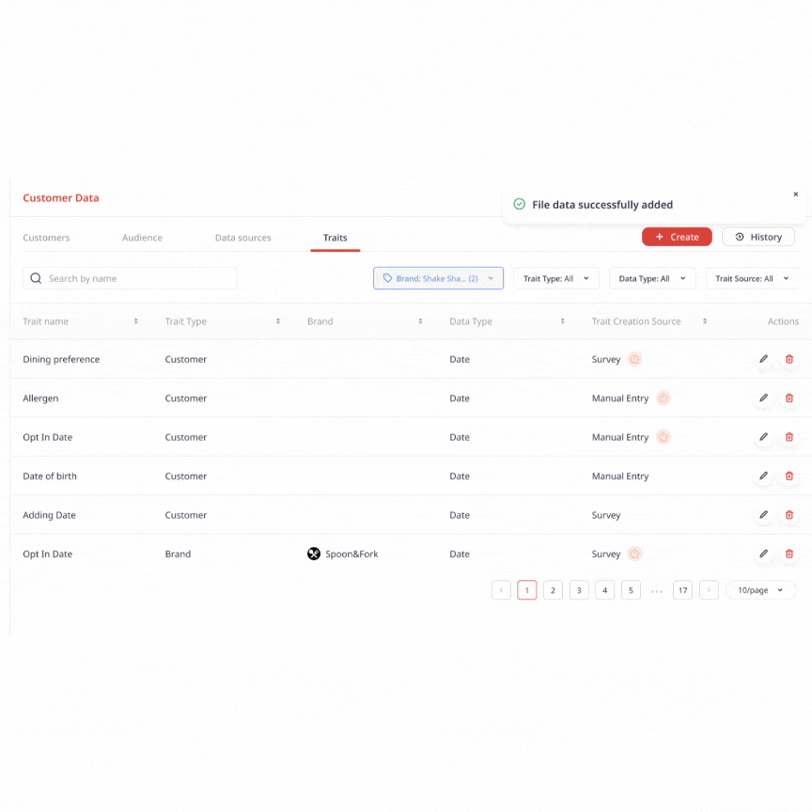Open the Brand: Shake Sha... filter dropdown

click(x=438, y=278)
